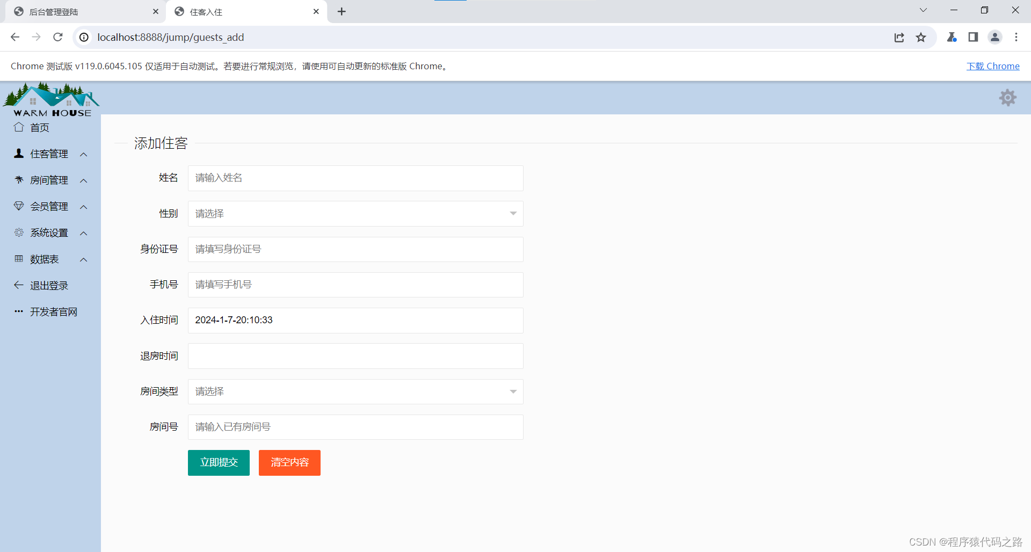This screenshot has height=552, width=1031.
Task: Click the left arrow icon for 退出登录
Action: [x=19, y=285]
